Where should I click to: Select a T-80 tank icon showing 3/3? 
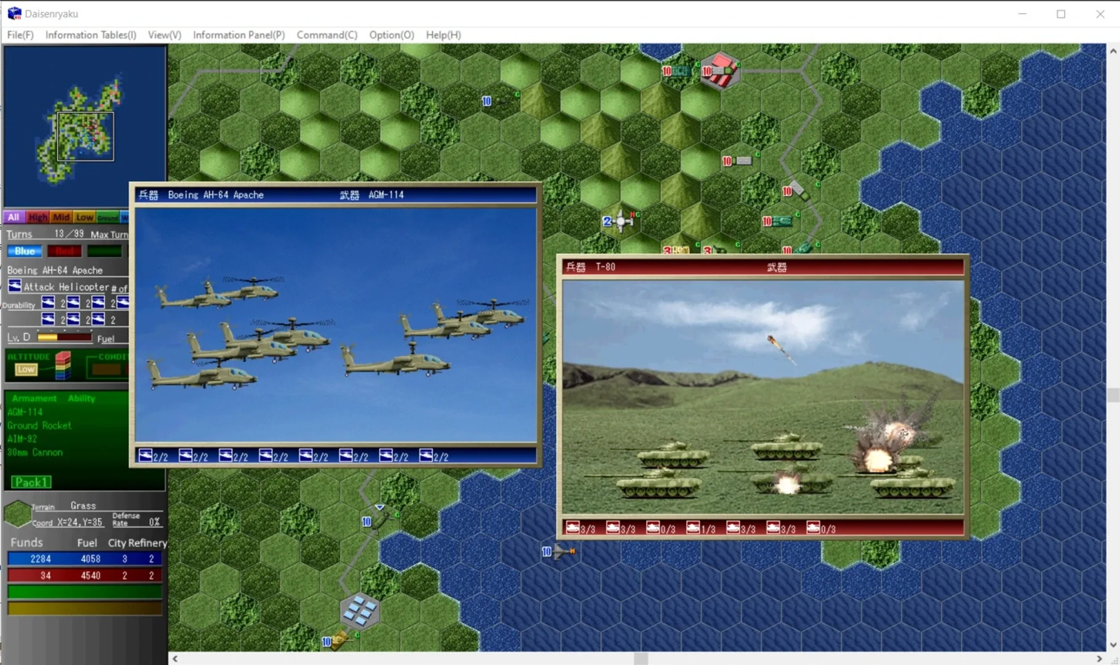tap(573, 528)
